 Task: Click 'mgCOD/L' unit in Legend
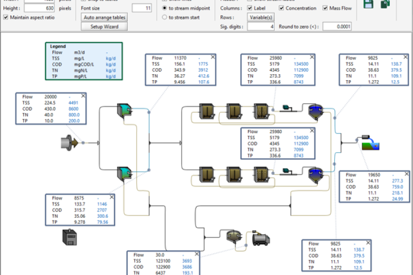tap(84, 64)
